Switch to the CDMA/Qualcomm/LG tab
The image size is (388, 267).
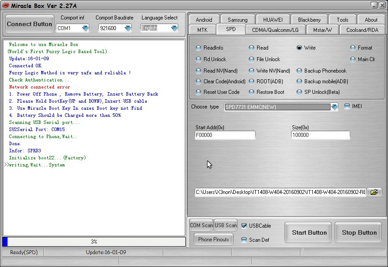[275, 30]
